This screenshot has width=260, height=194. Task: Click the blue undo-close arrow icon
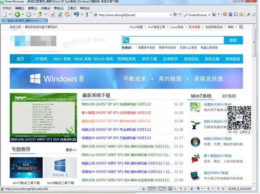(x=76, y=14)
